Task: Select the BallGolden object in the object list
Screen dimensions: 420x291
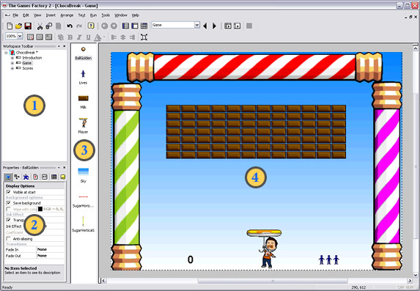Action: [x=84, y=53]
